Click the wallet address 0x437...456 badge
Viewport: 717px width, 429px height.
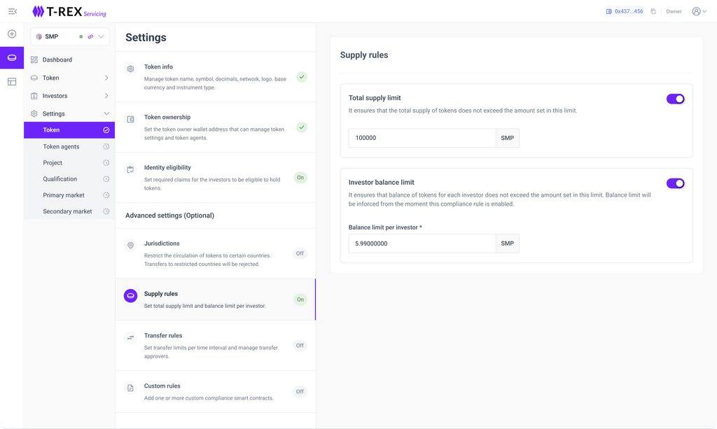[x=625, y=11]
